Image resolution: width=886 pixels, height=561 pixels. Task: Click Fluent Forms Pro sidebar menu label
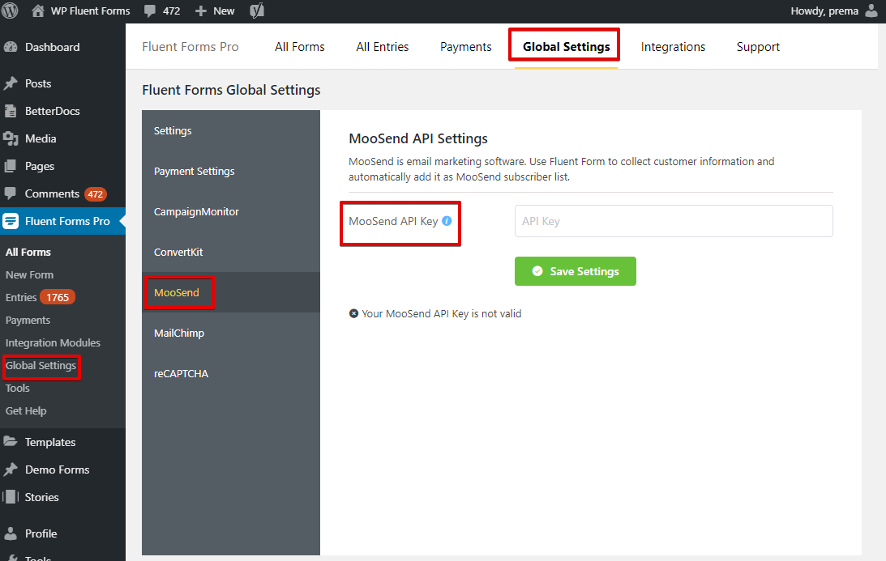(x=67, y=221)
